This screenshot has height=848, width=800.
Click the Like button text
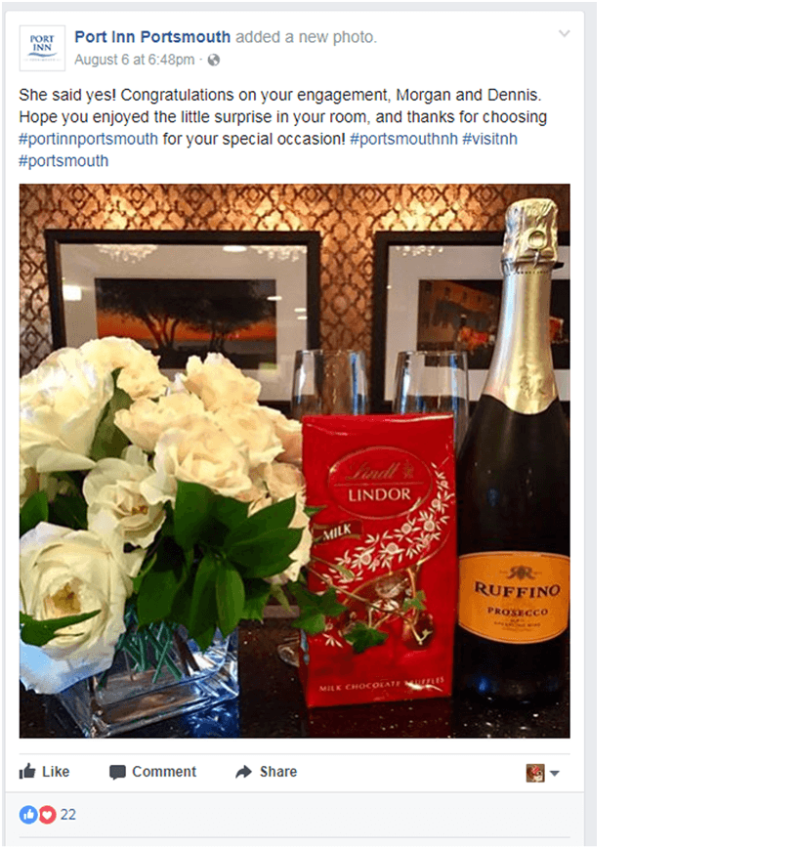(56, 772)
